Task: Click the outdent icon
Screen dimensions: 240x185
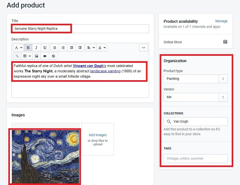Action: [x=71, y=47]
